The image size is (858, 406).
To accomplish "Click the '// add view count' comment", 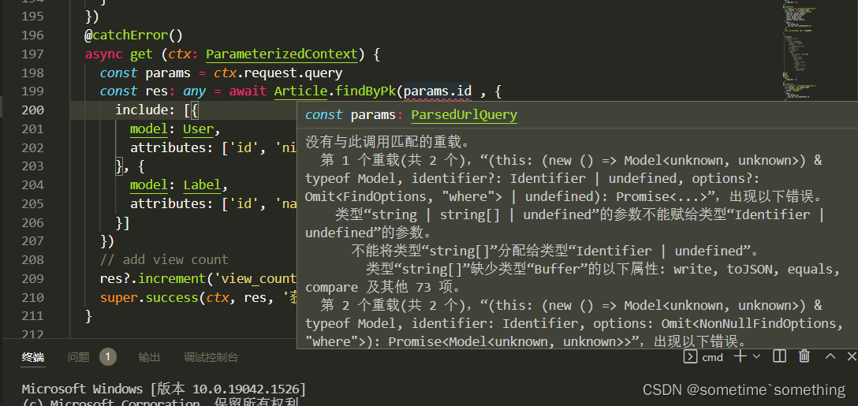I will pyautogui.click(x=164, y=259).
